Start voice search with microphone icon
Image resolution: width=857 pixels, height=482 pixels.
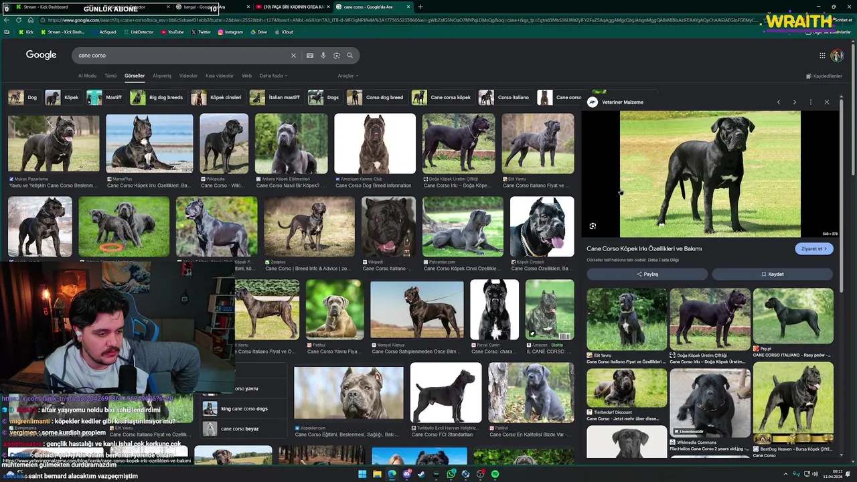[x=323, y=56]
